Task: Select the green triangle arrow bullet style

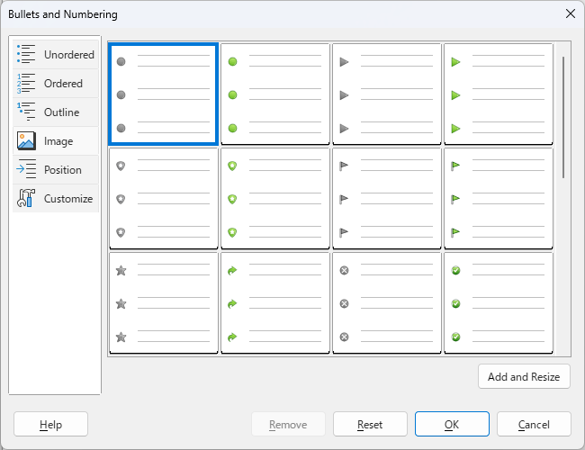Action: (x=498, y=94)
